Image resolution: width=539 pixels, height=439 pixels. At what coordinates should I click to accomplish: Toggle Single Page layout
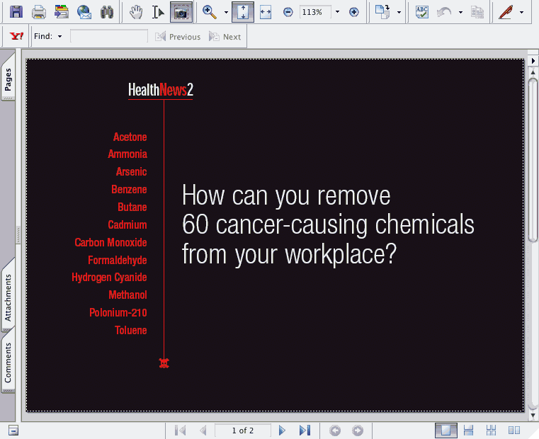[446, 431]
